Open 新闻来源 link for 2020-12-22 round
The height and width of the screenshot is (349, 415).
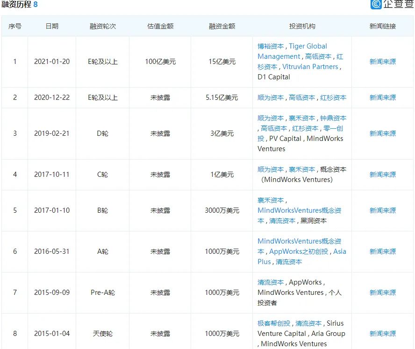point(383,98)
